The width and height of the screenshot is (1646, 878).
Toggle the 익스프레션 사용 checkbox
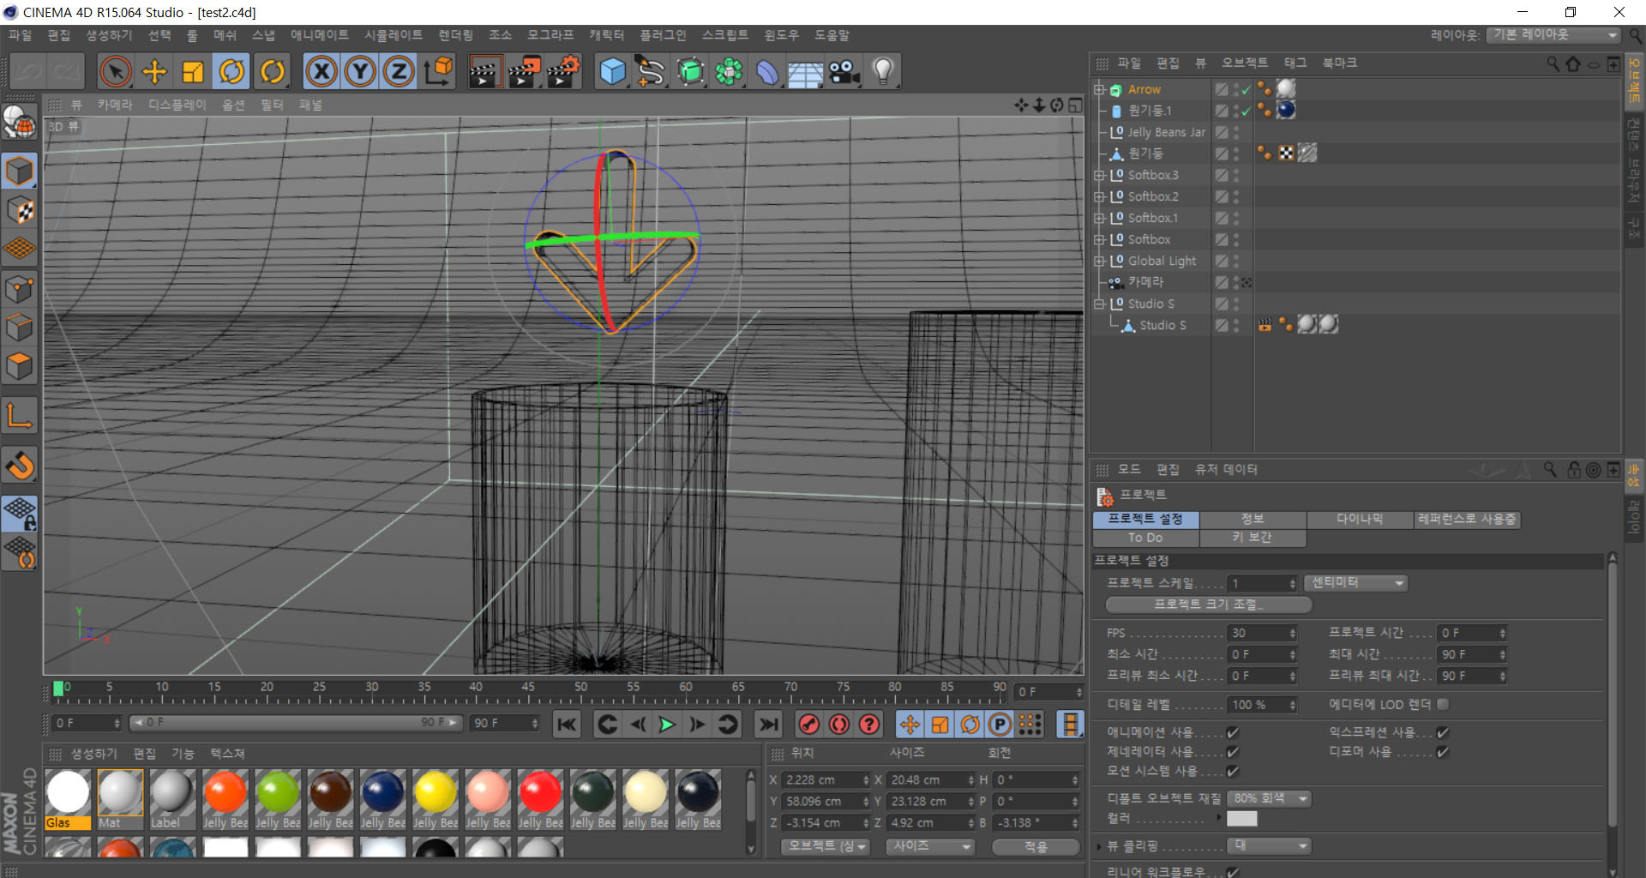pos(1443,732)
